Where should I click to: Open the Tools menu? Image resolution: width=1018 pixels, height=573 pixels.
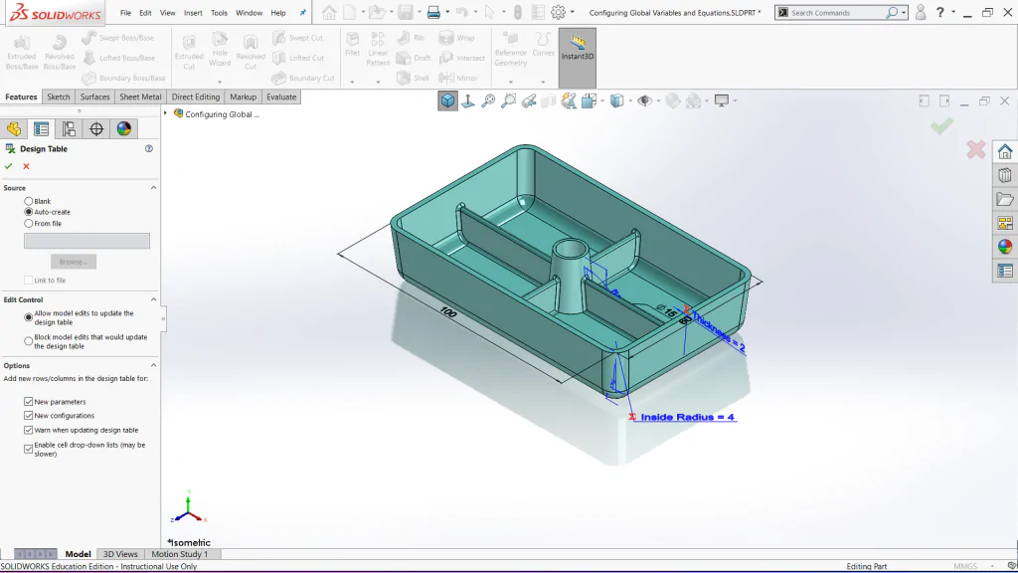[219, 13]
